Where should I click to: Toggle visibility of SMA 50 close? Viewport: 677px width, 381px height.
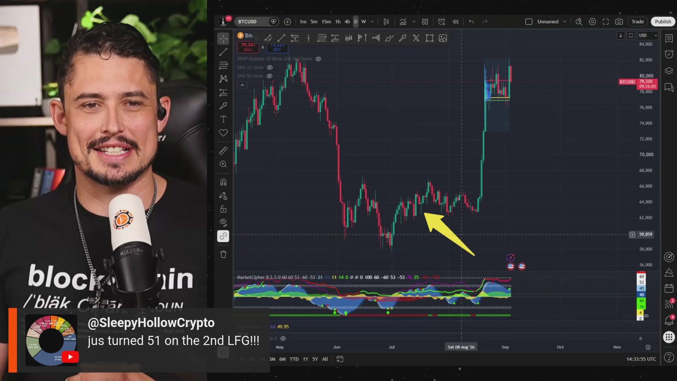coord(269,76)
